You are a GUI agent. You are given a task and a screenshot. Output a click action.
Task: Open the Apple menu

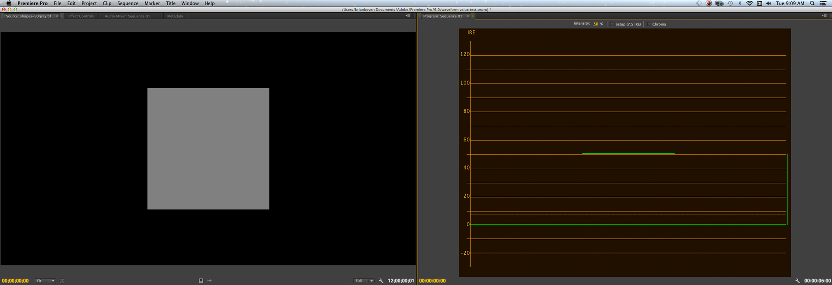pyautogui.click(x=9, y=3)
